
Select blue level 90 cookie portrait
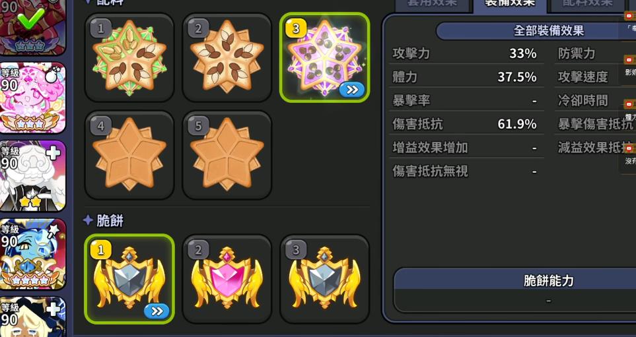pos(32,254)
